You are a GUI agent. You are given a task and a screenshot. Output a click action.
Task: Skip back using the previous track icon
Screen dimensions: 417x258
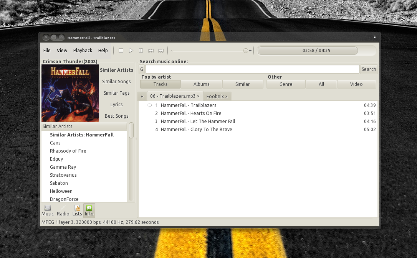coord(151,50)
